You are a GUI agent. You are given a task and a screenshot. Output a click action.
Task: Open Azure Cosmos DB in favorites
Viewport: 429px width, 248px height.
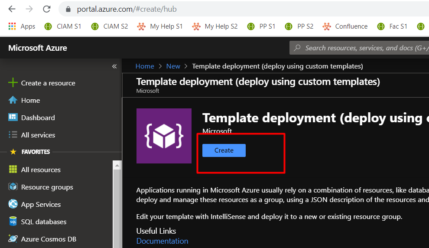49,239
